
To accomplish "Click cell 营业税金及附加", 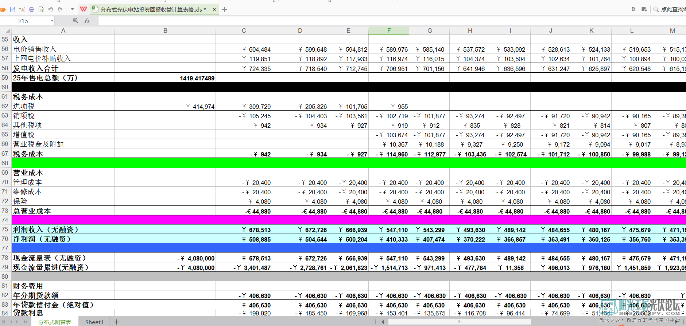I will pyautogui.click(x=63, y=144).
